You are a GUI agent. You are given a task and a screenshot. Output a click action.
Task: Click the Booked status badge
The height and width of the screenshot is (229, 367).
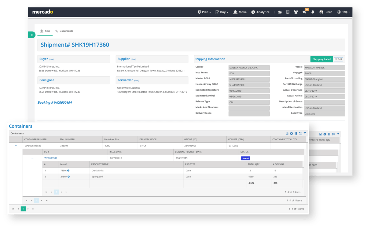(x=246, y=158)
